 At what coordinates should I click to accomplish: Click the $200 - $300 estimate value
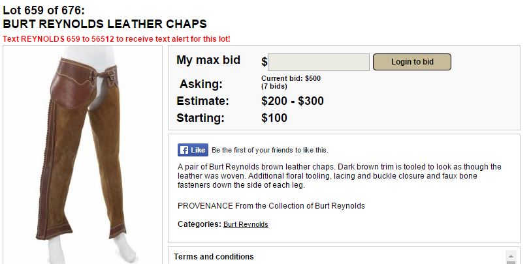(292, 101)
